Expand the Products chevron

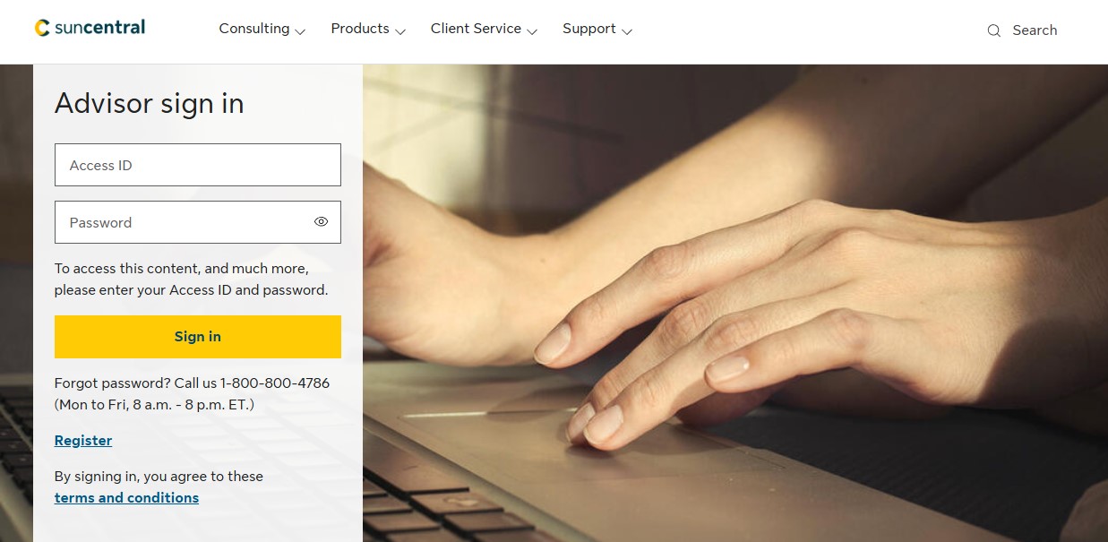[400, 31]
